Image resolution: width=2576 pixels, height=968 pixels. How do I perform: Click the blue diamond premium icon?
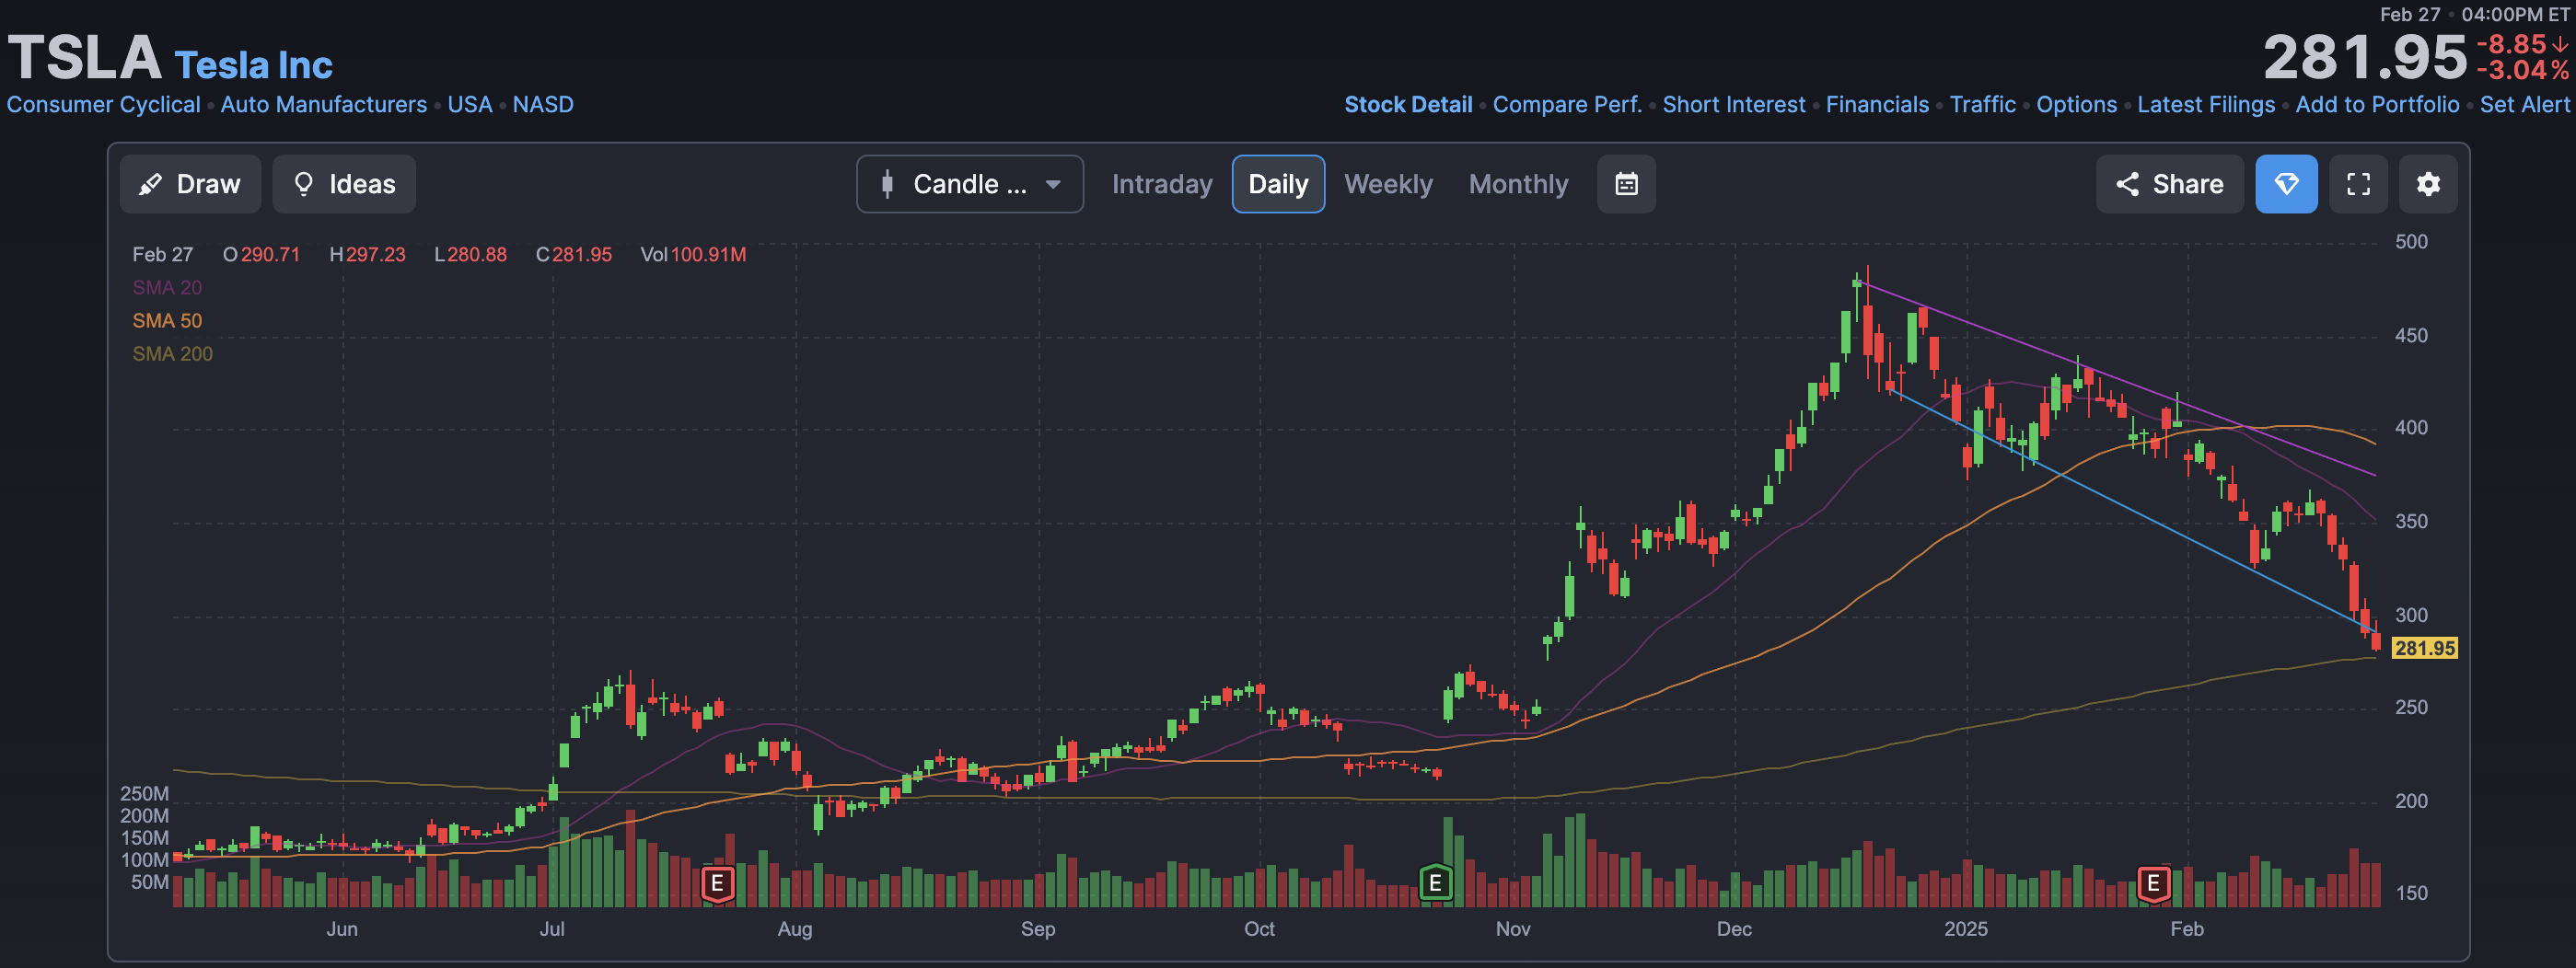[2286, 184]
